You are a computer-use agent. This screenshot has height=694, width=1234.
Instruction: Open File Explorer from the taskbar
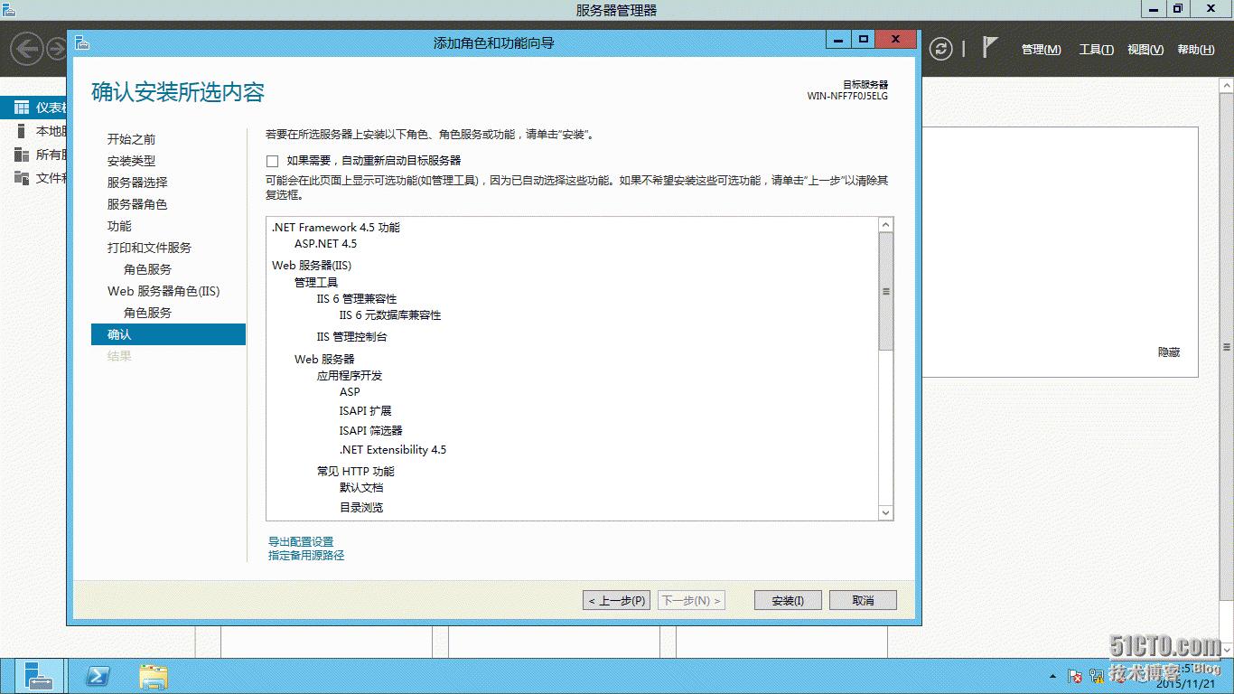pos(154,676)
